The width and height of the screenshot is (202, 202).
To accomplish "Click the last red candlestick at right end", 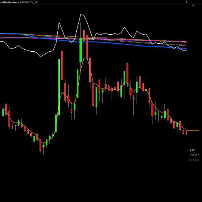I will click(x=186, y=132).
